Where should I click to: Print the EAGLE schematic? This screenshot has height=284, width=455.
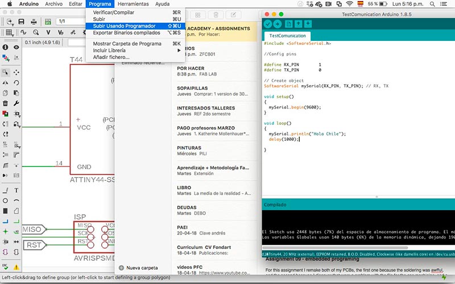[34, 22]
